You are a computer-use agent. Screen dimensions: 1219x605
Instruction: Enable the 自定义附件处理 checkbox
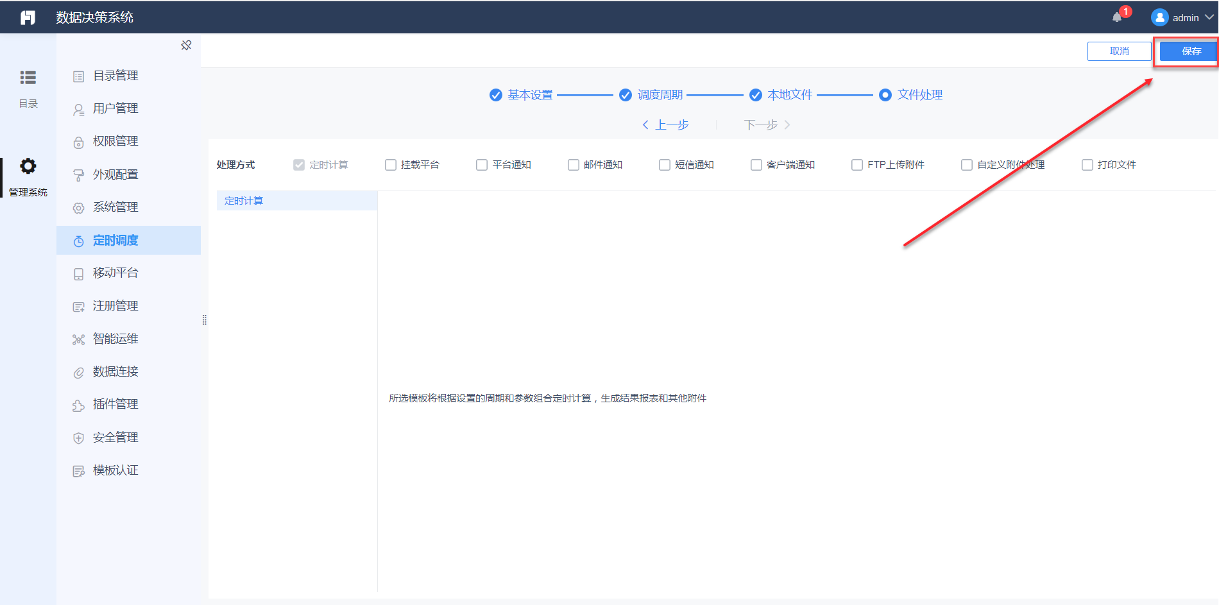tap(967, 165)
